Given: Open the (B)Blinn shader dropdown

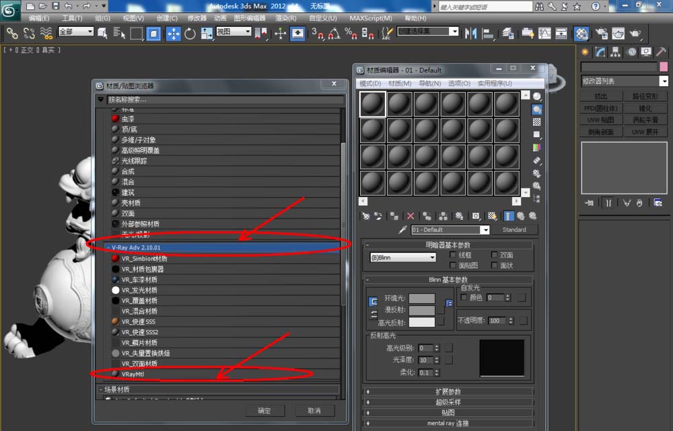Looking at the screenshot, I should (402, 258).
